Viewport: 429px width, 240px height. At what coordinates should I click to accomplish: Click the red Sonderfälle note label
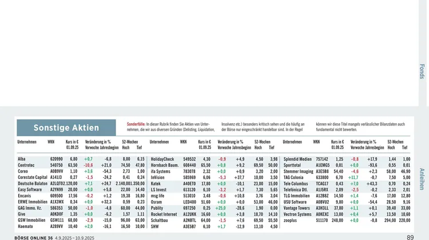pyautogui.click(x=136, y=124)
